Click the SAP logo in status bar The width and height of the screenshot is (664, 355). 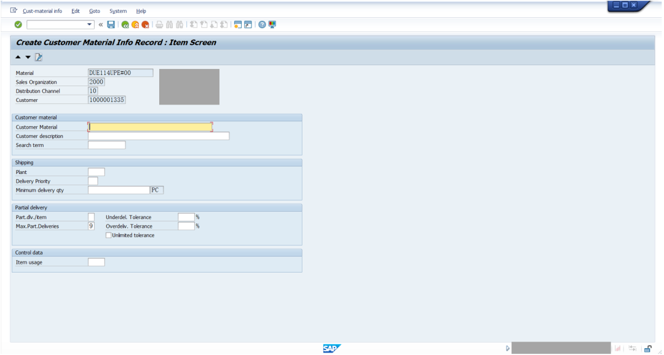pyautogui.click(x=332, y=348)
